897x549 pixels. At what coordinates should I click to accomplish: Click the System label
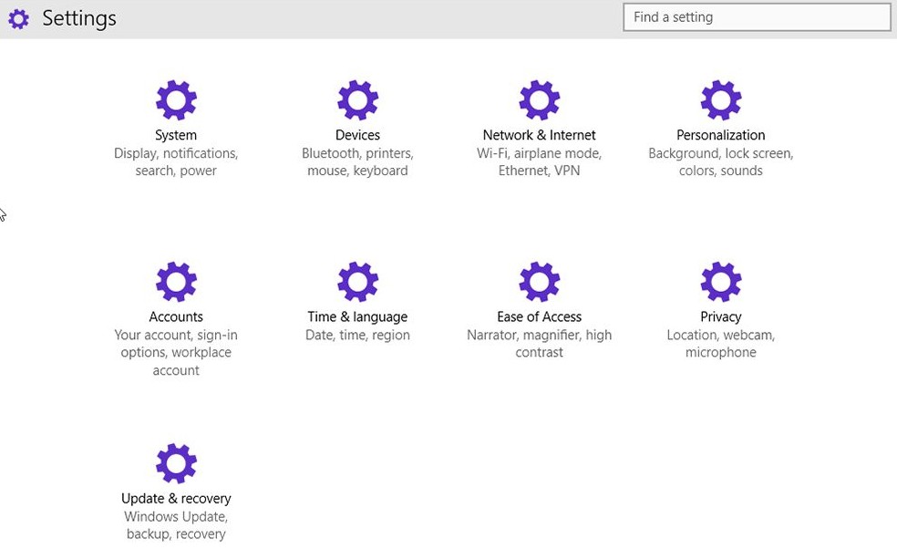pyautogui.click(x=176, y=135)
